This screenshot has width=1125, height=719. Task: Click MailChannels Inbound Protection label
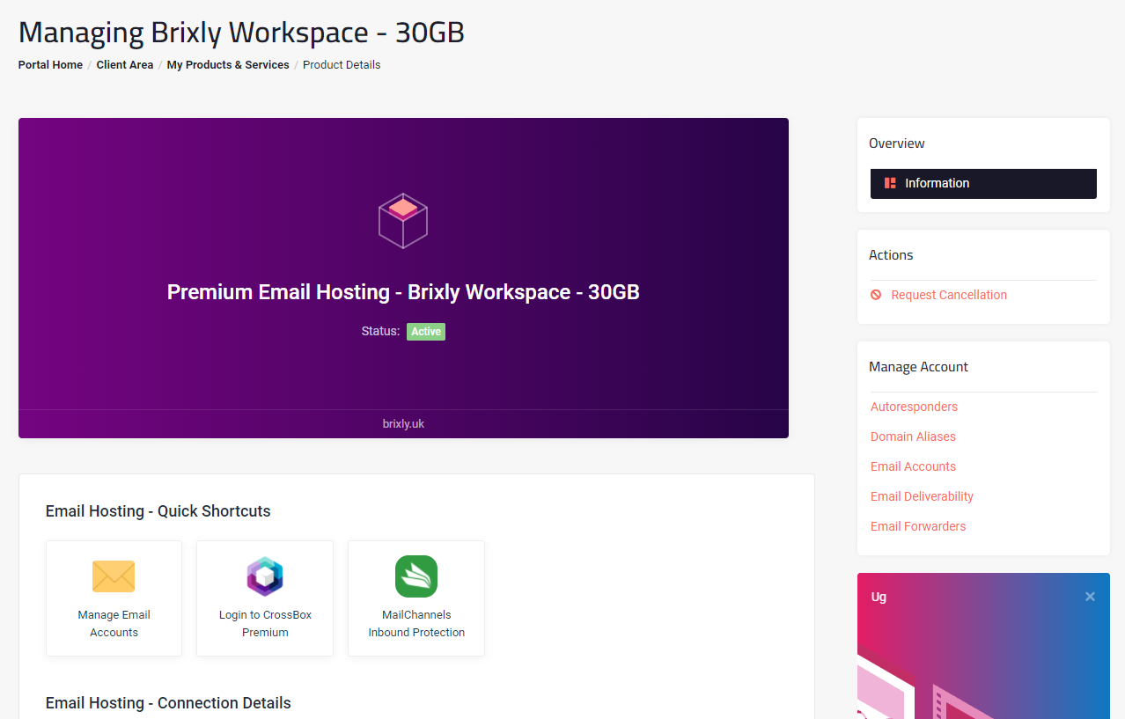pyautogui.click(x=416, y=623)
